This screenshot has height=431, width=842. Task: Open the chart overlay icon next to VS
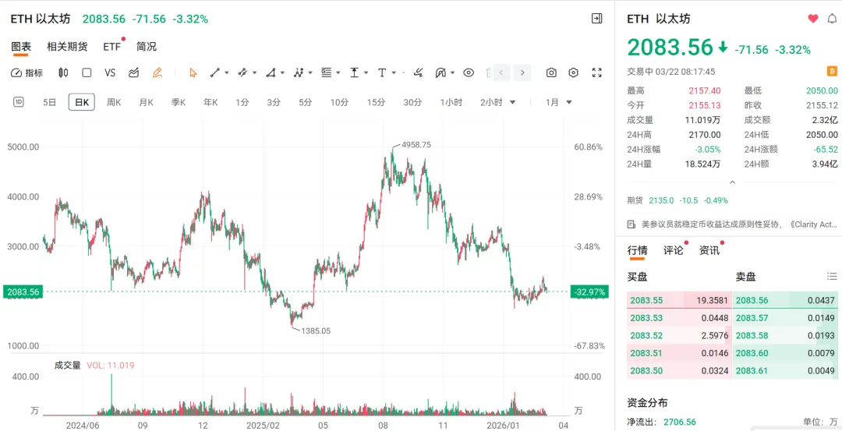pos(134,73)
